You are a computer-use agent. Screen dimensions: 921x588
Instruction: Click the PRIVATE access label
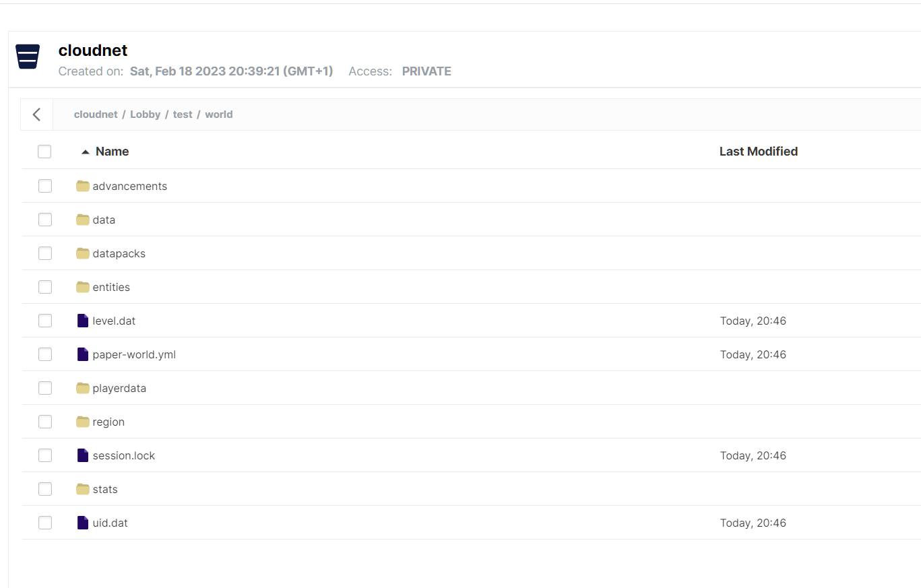(426, 71)
